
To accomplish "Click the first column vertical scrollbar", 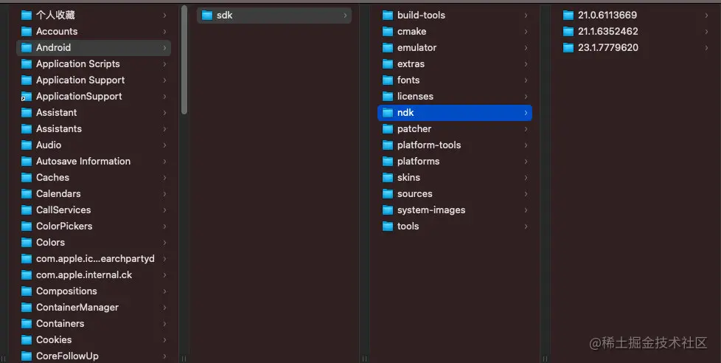I will 184,60.
